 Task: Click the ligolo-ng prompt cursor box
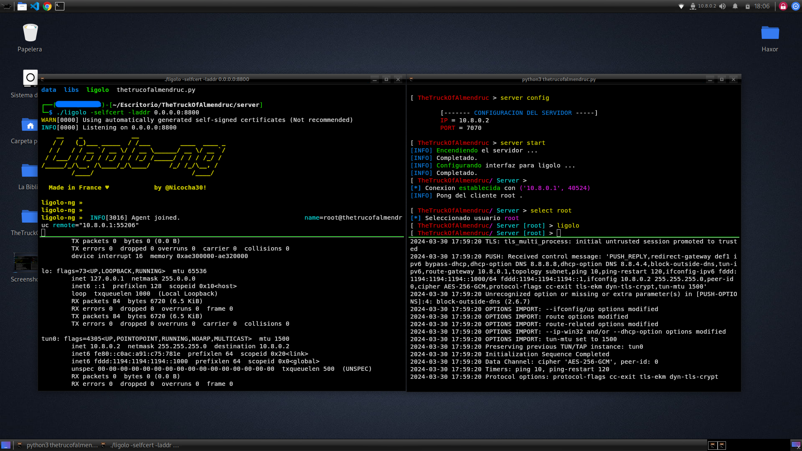pos(43,233)
